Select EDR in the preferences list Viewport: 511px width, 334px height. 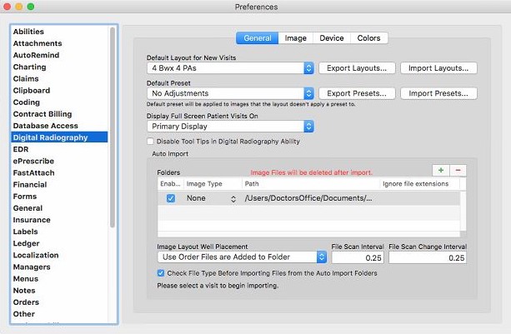pyautogui.click(x=21, y=149)
